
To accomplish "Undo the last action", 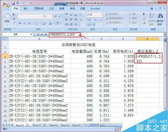I will tap(18, 3).
